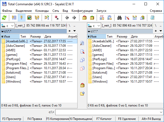Click the Move files icon in middle bar
This screenshot has width=164, height=122.
click(82, 68)
